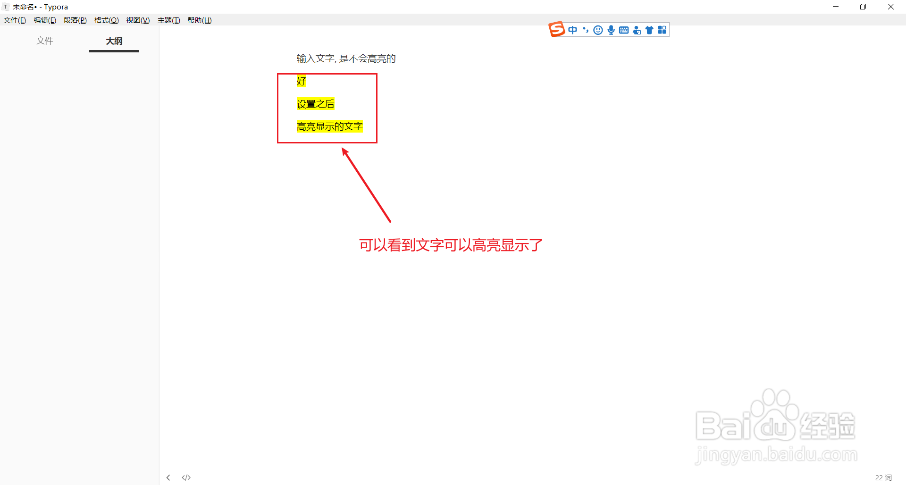Enable source code mode with </> icon
Image resolution: width=906 pixels, height=485 pixels.
[186, 477]
